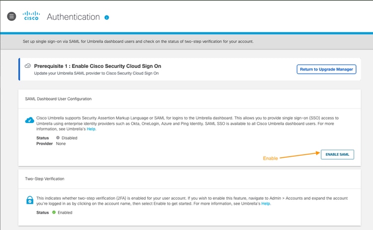The width and height of the screenshot is (373, 230).
Task: Click the orange Enable annotation label
Action: 270,159
